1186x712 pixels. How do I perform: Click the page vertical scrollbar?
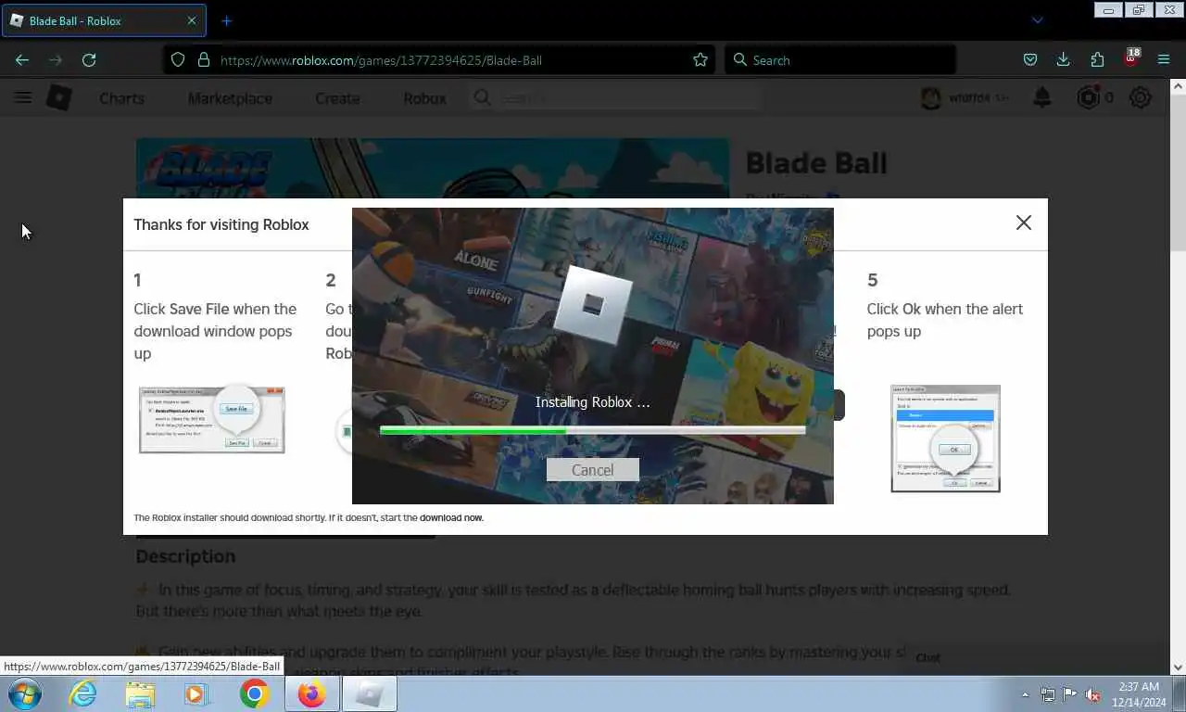[1178, 172]
